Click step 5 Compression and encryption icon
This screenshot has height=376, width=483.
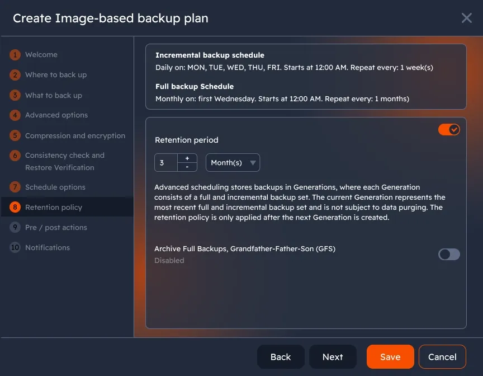pyautogui.click(x=15, y=135)
